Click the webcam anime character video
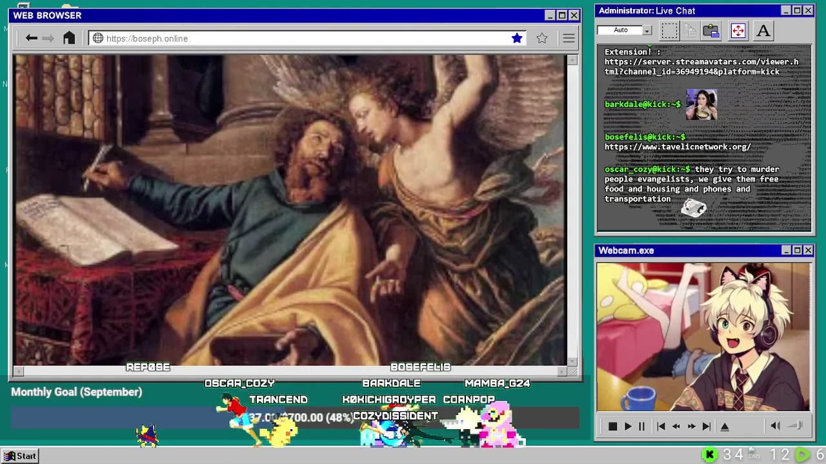Image resolution: width=826 pixels, height=464 pixels. [x=703, y=336]
